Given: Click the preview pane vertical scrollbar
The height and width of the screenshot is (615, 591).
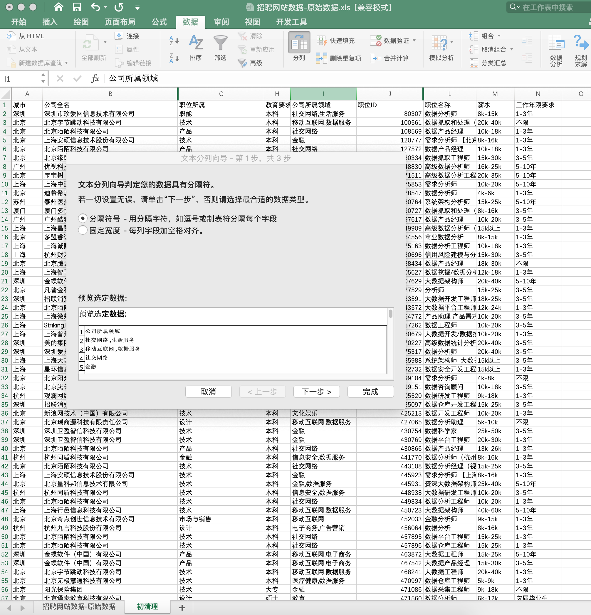Looking at the screenshot, I should 390,314.
